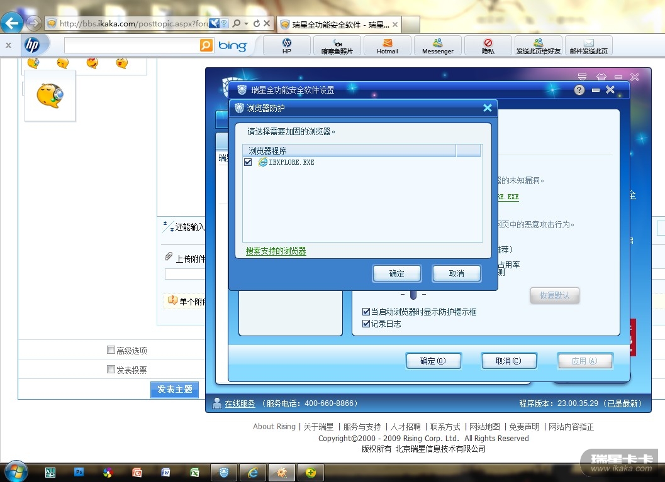Click the browser address bar URL

tap(134, 23)
